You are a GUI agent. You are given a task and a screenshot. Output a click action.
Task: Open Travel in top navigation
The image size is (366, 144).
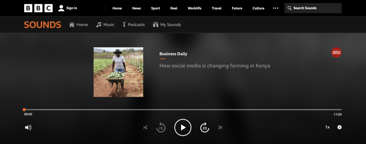click(216, 8)
